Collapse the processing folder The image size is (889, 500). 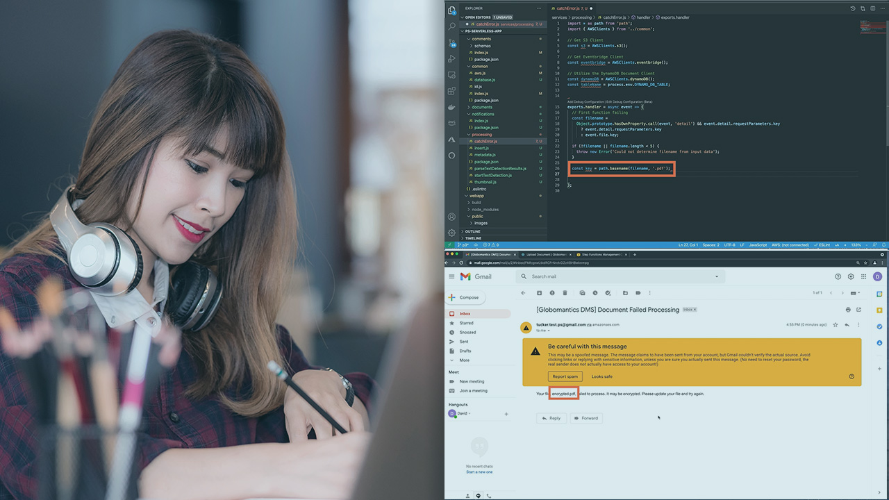tap(481, 135)
